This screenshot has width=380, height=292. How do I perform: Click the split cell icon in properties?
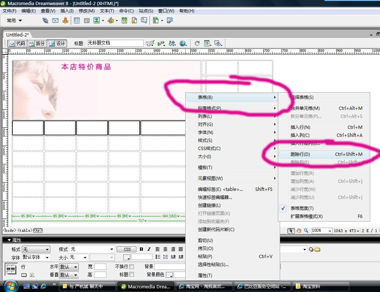32,275
